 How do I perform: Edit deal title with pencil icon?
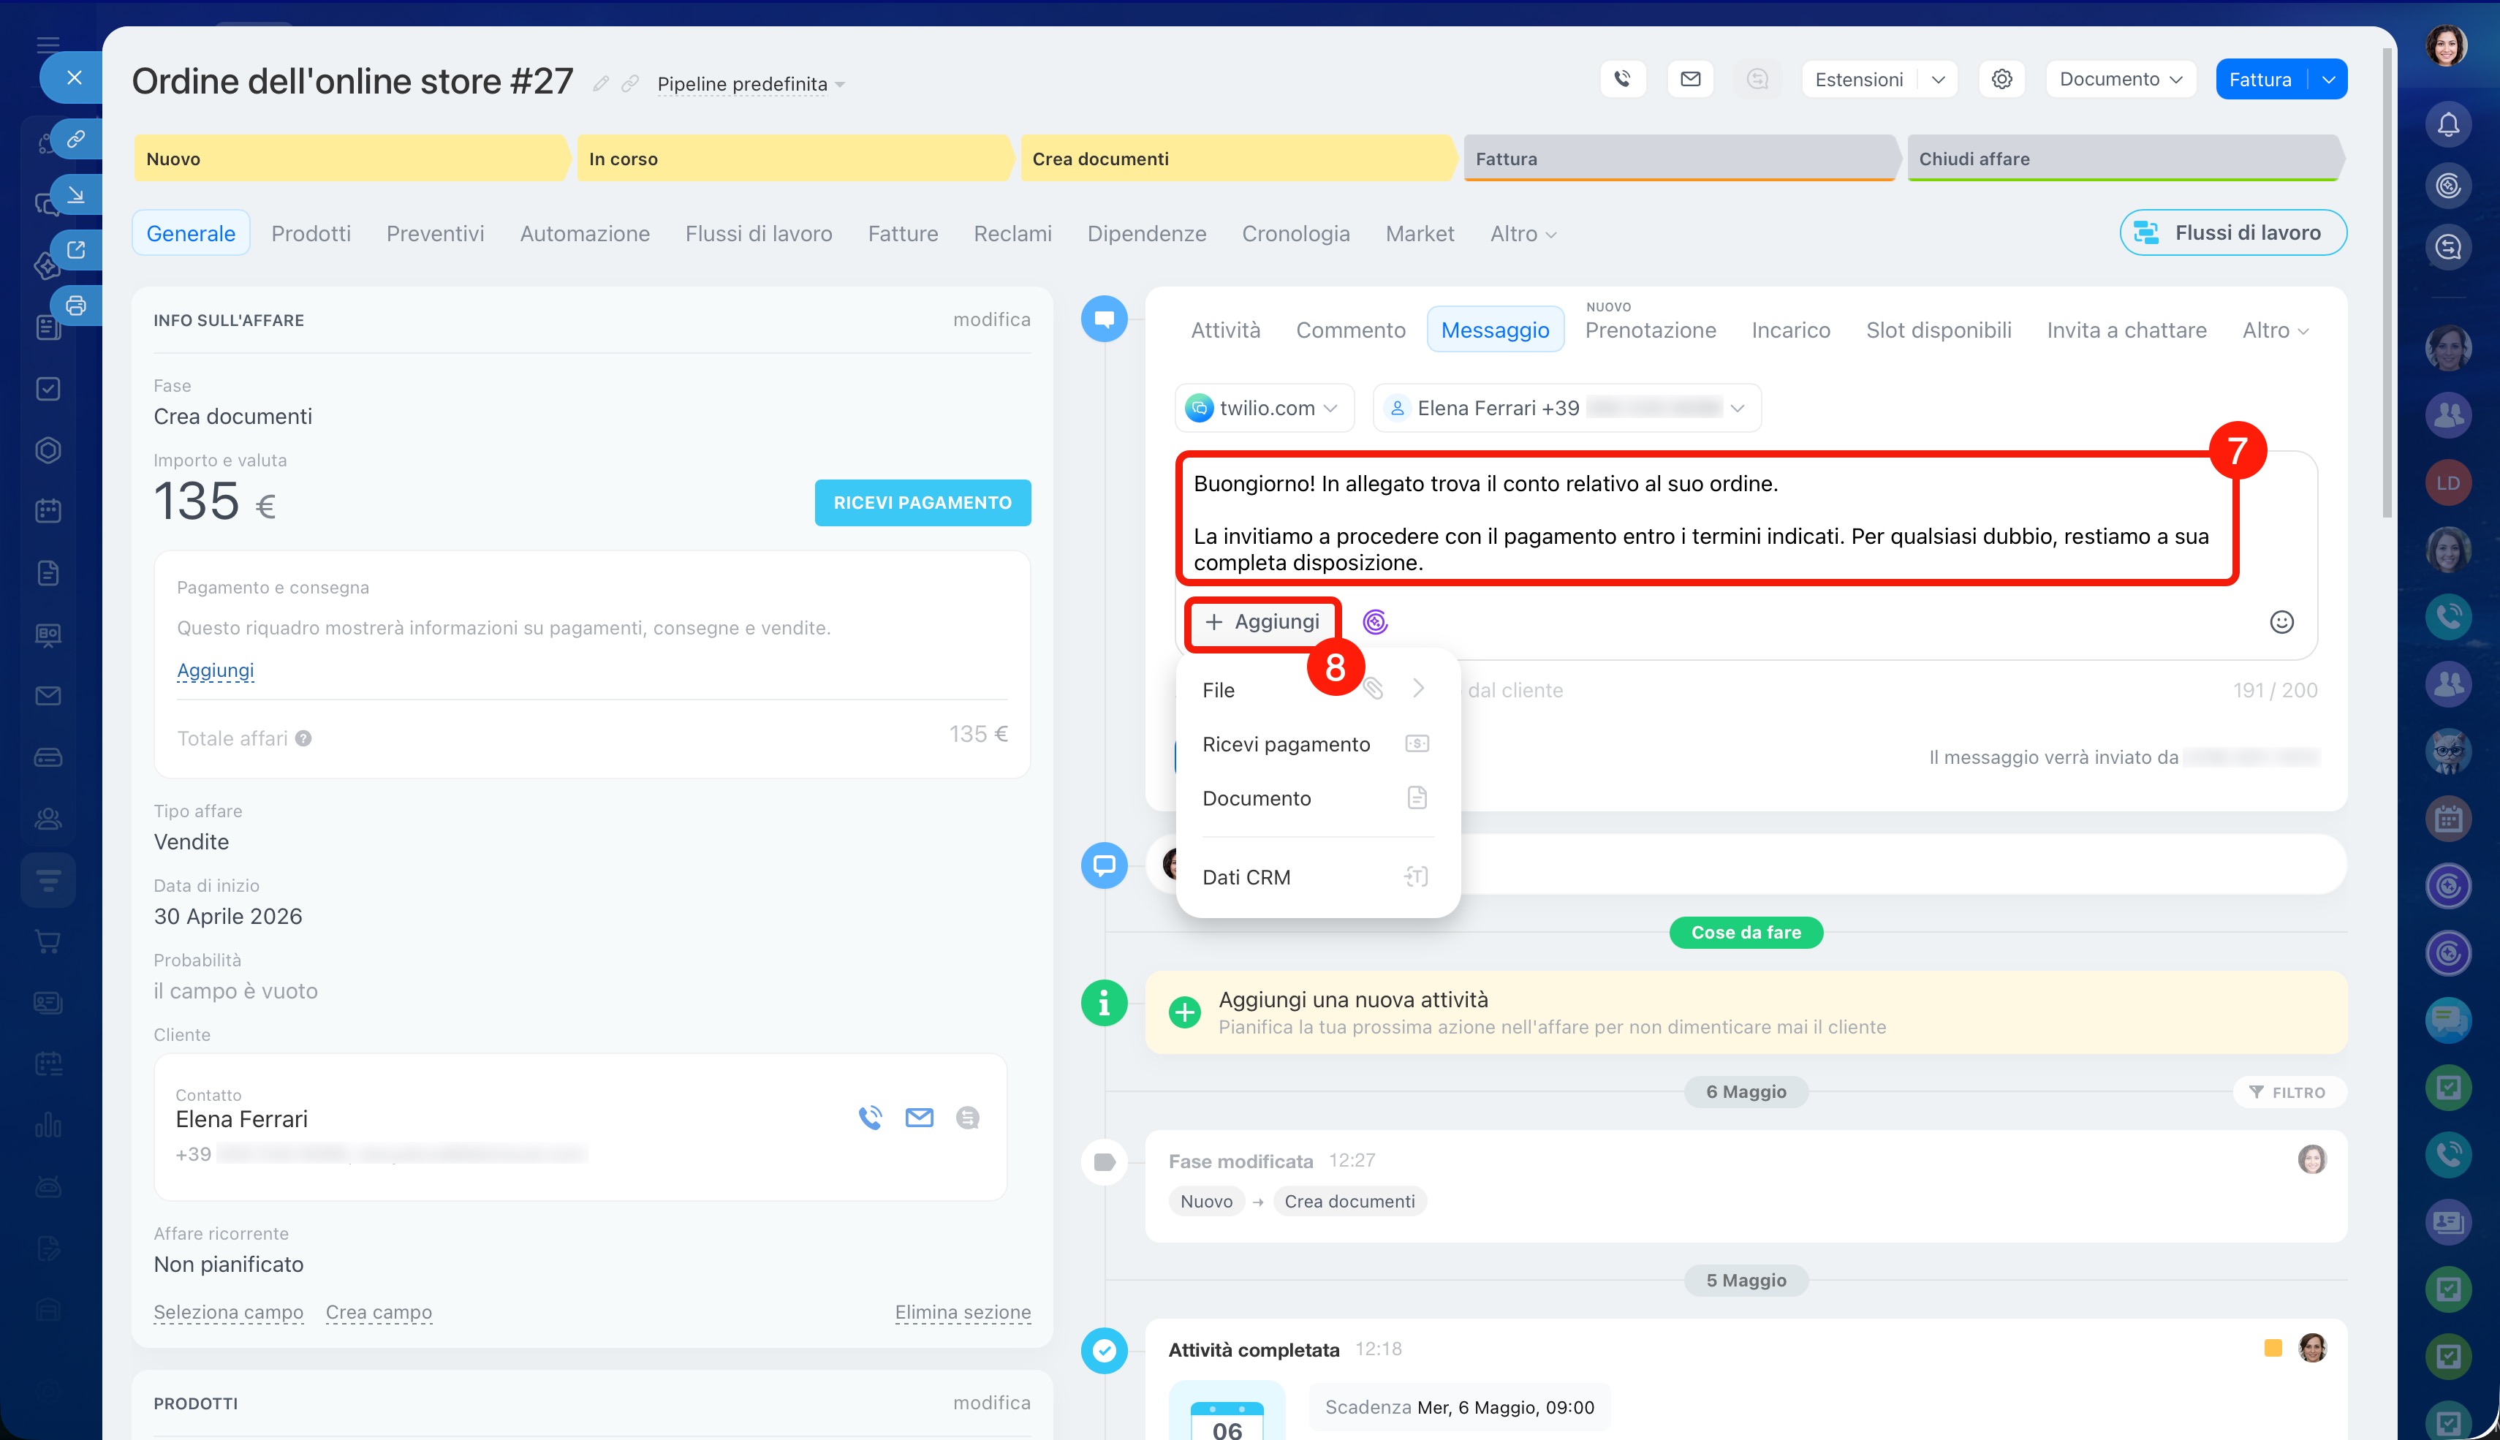pyautogui.click(x=600, y=84)
